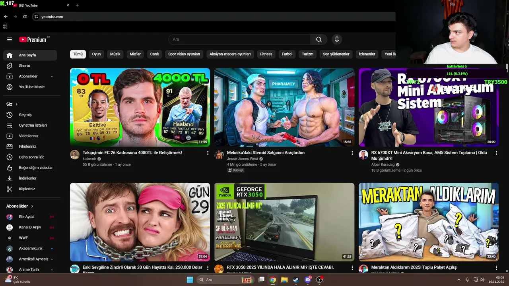Open AkademikLink subscription channel
Image resolution: width=509 pixels, height=286 pixels.
pyautogui.click(x=30, y=249)
